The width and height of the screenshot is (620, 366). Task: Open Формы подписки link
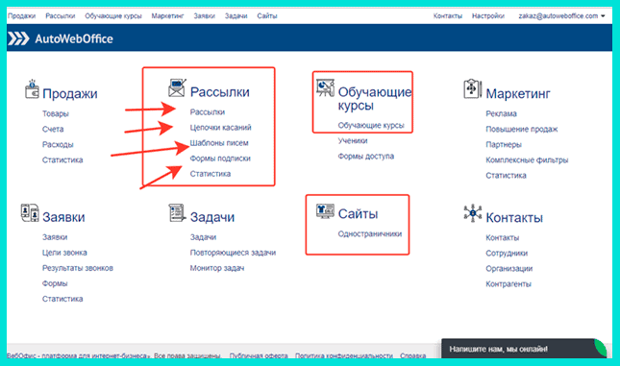coord(220,159)
